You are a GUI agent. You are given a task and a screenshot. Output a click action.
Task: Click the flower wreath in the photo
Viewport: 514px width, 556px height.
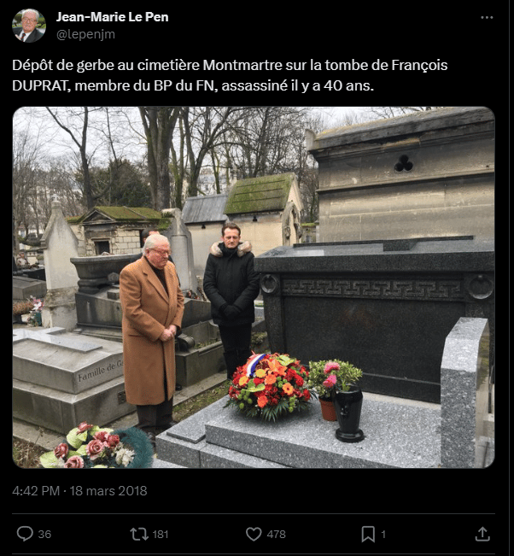270,386
